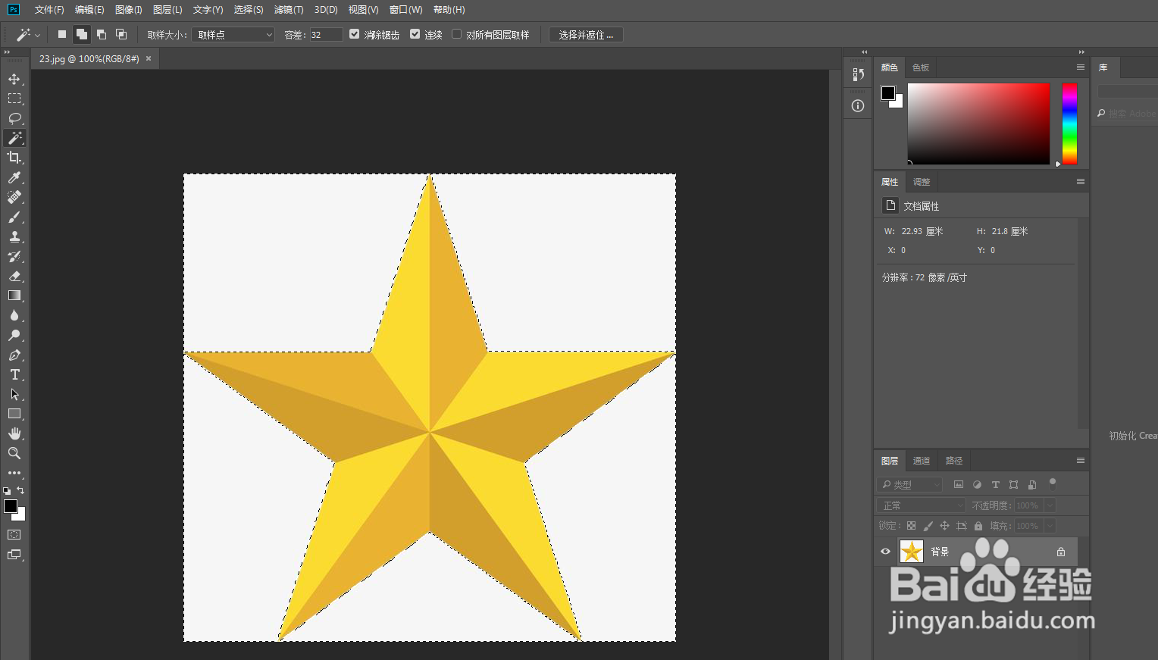The image size is (1158, 660).
Task: Change the screen mode
Action: (x=14, y=555)
